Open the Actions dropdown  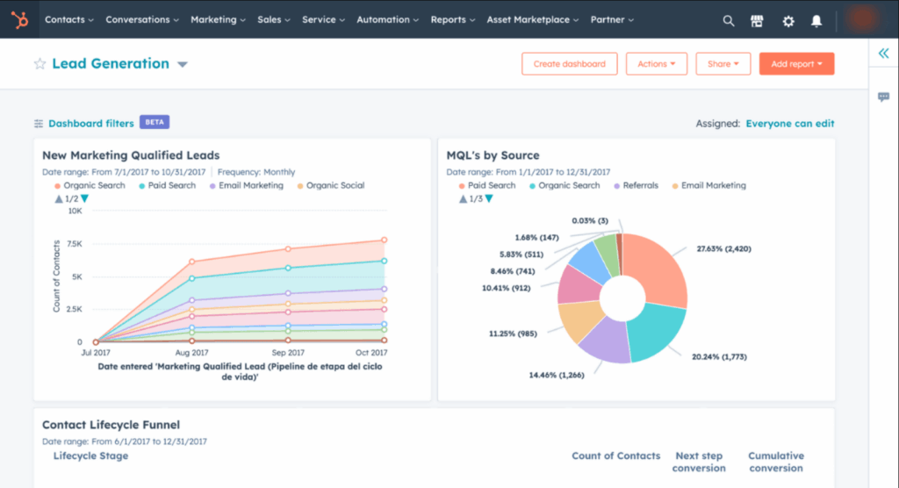(x=656, y=64)
